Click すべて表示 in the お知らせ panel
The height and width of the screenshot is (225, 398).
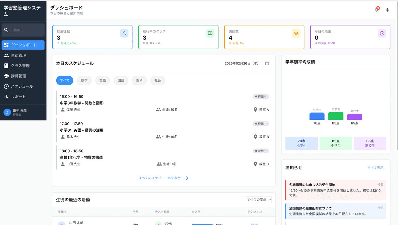tap(375, 168)
